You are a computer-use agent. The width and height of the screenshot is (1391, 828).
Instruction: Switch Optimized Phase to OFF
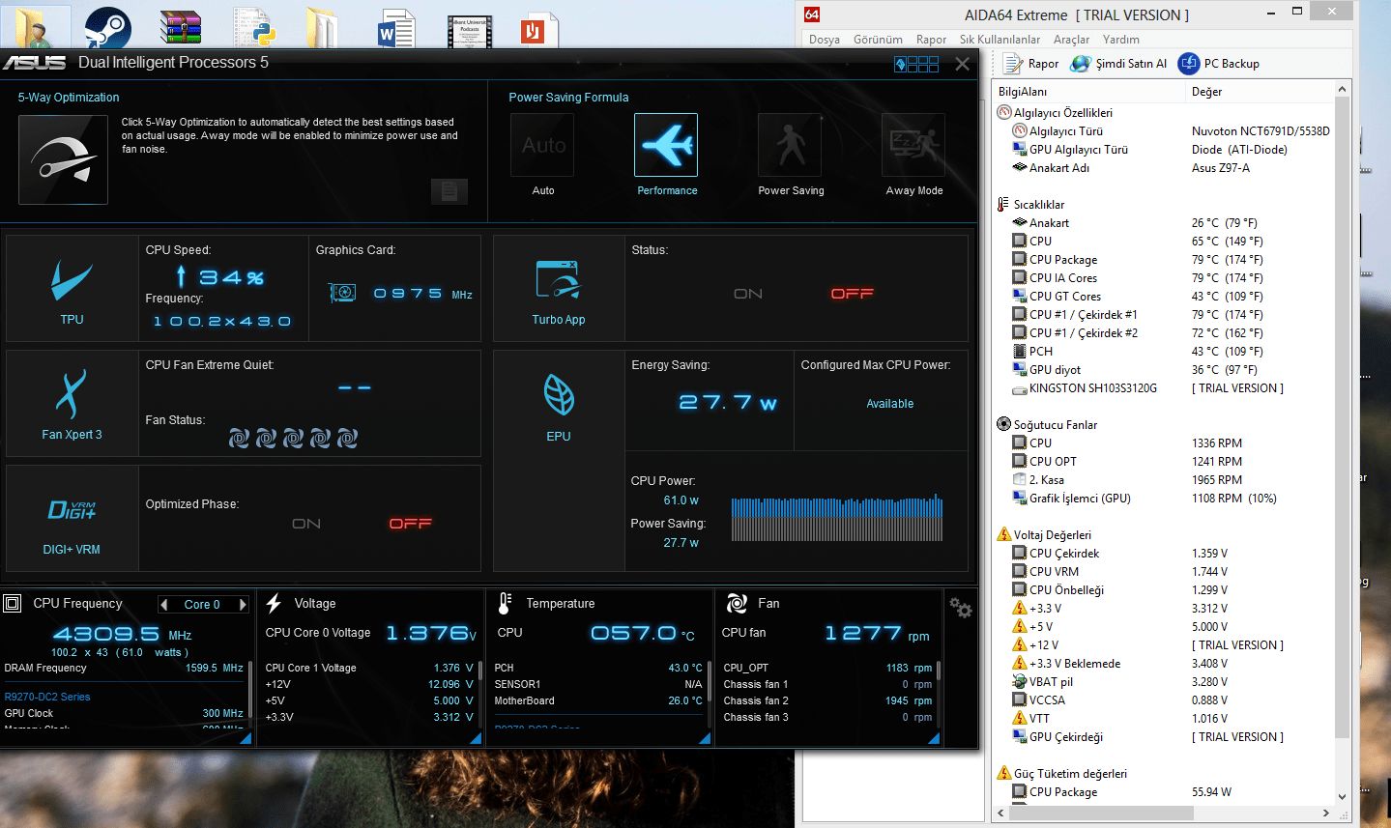coord(410,524)
